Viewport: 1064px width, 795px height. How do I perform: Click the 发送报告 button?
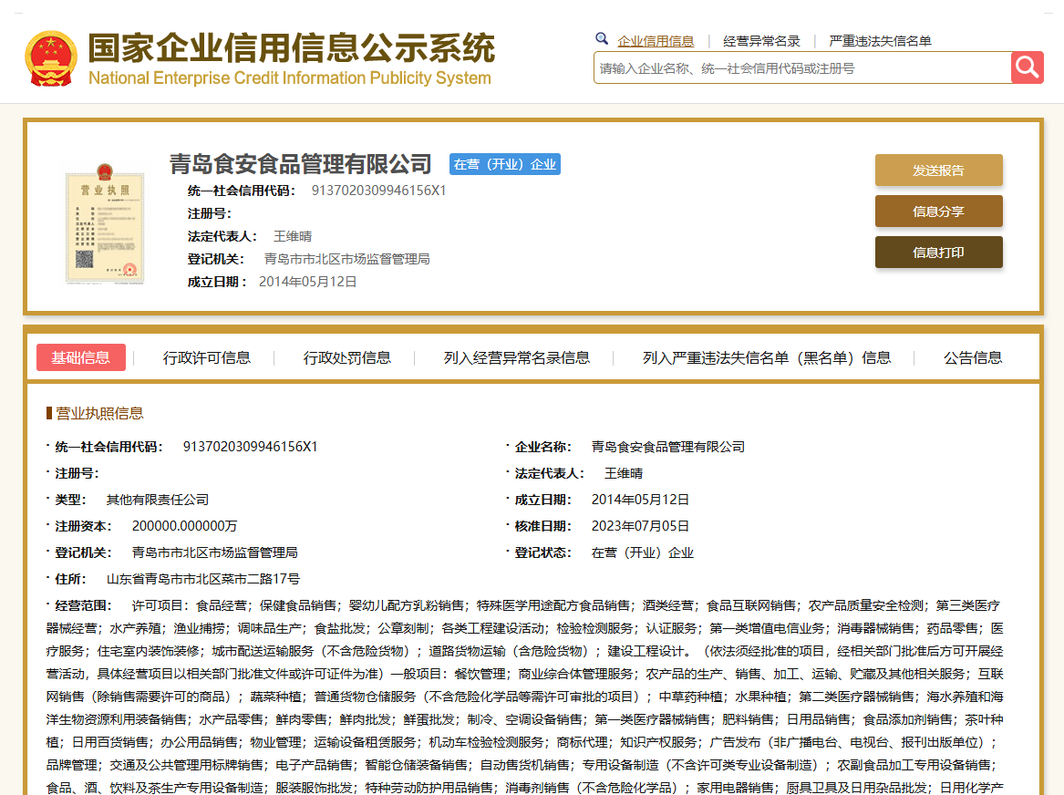pyautogui.click(x=938, y=170)
